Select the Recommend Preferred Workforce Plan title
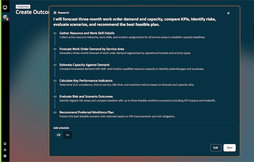254x162 pixels. click(x=87, y=112)
